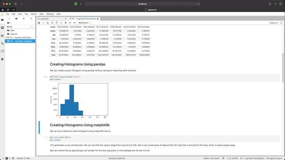Open the Run menu
This screenshot has height=160, width=285.
[27, 14]
